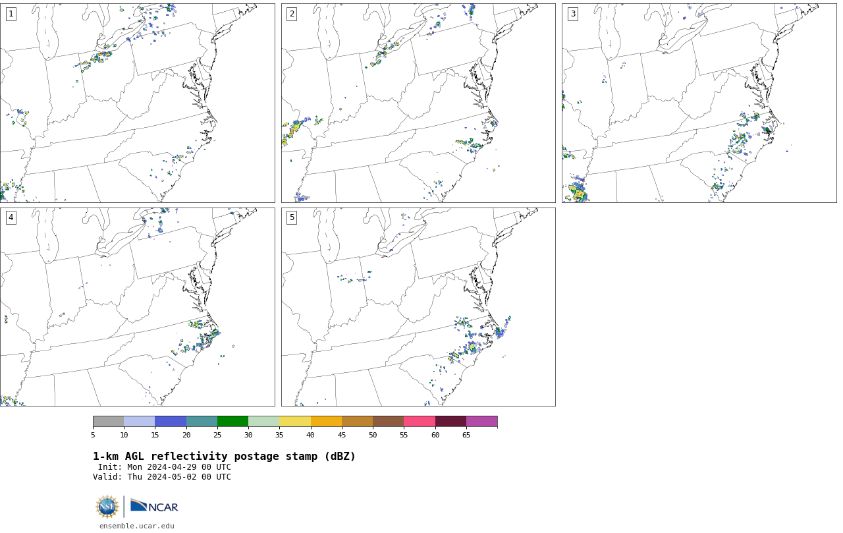843x533 pixels.
Task: Open postage stamp map number 2
Action: [x=418, y=103]
